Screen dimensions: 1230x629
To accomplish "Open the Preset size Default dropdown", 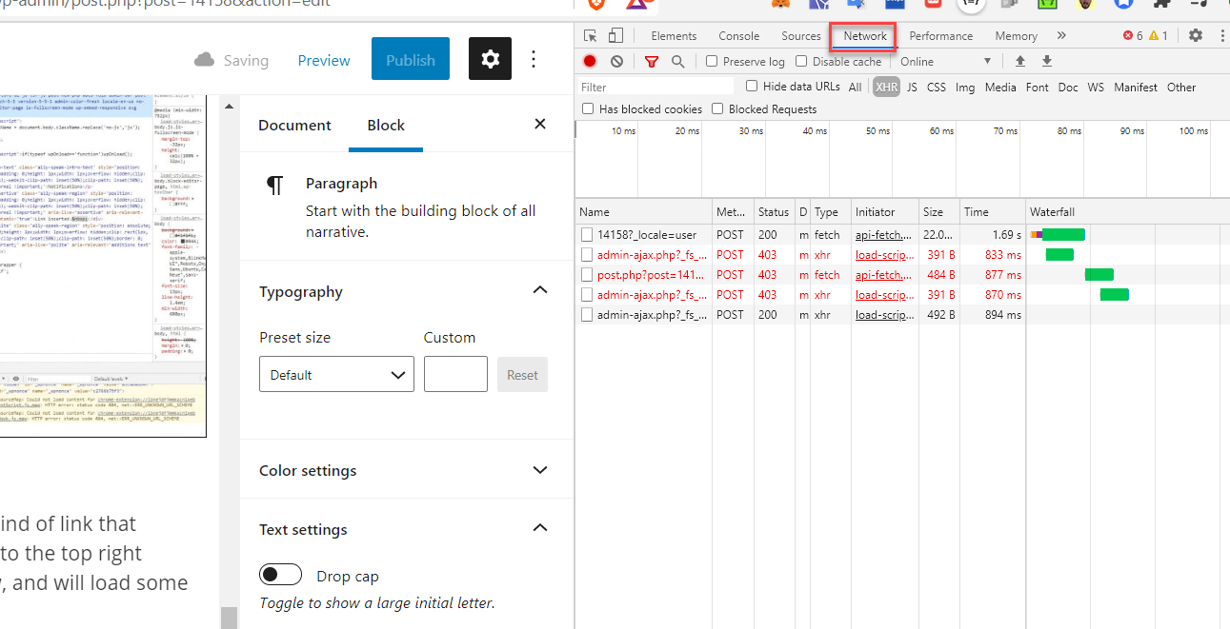I will coord(336,374).
